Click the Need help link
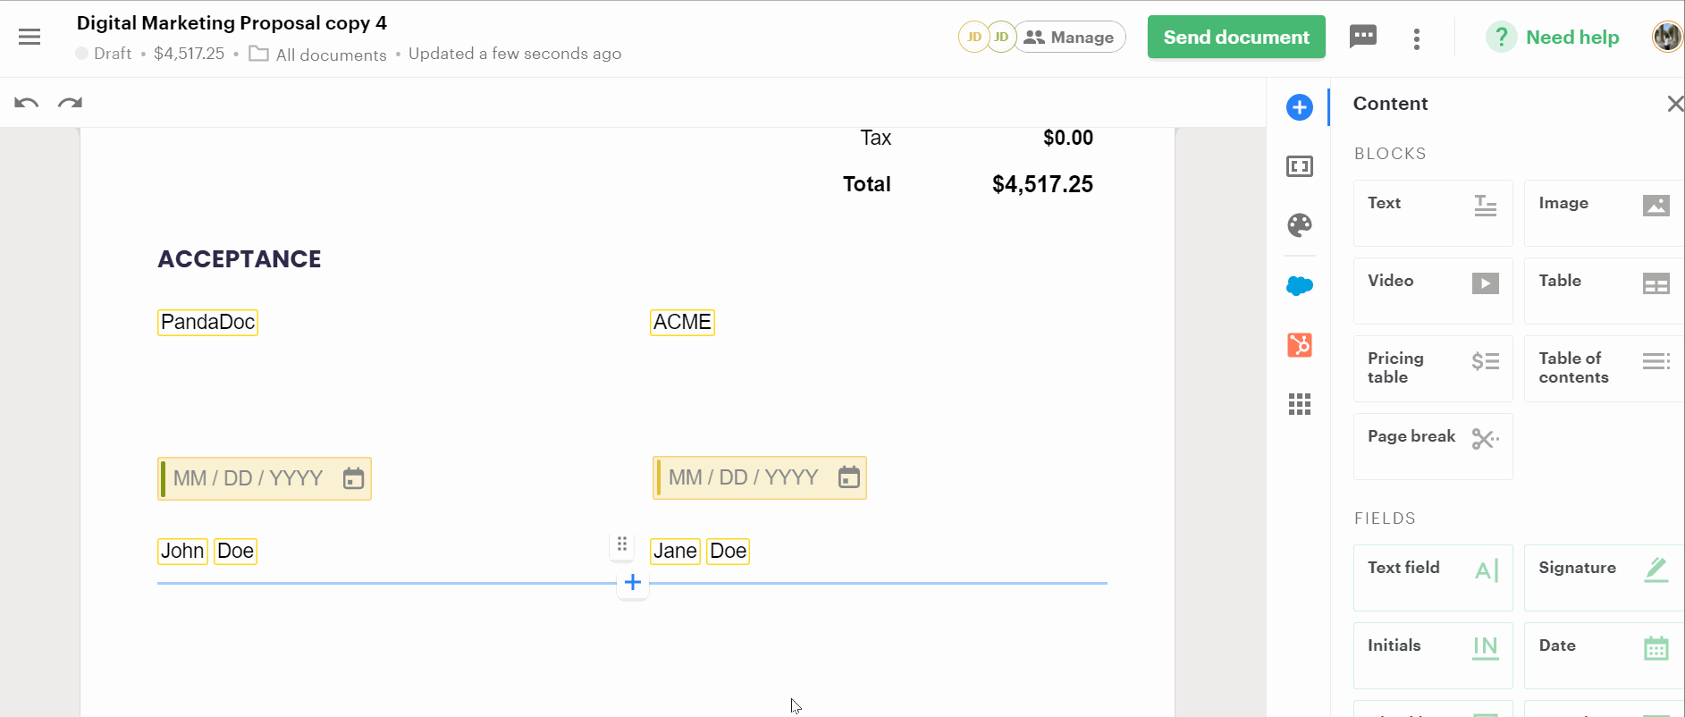1685x717 pixels. tap(1572, 37)
